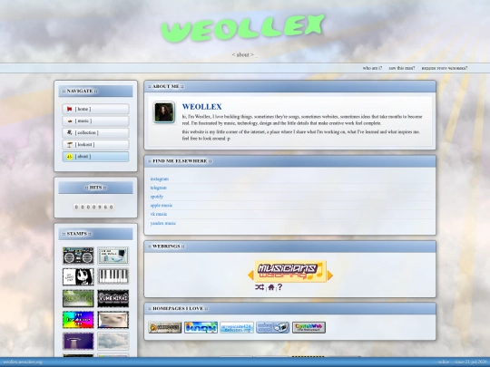Click the small icon beside music

pos(69,121)
